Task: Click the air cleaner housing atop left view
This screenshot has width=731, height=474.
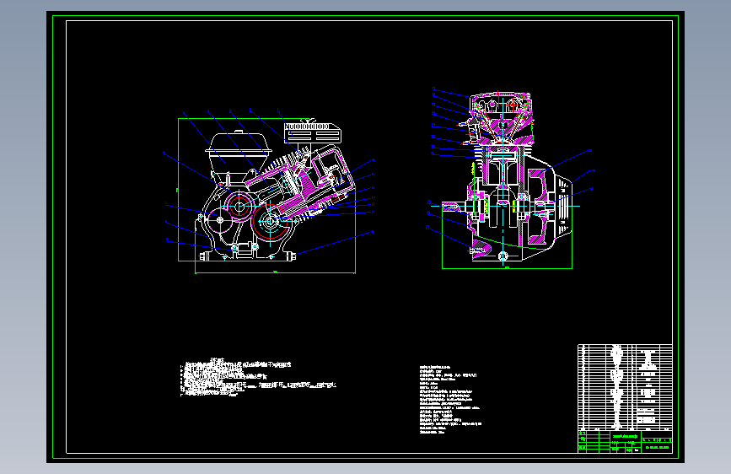Action: [x=313, y=132]
